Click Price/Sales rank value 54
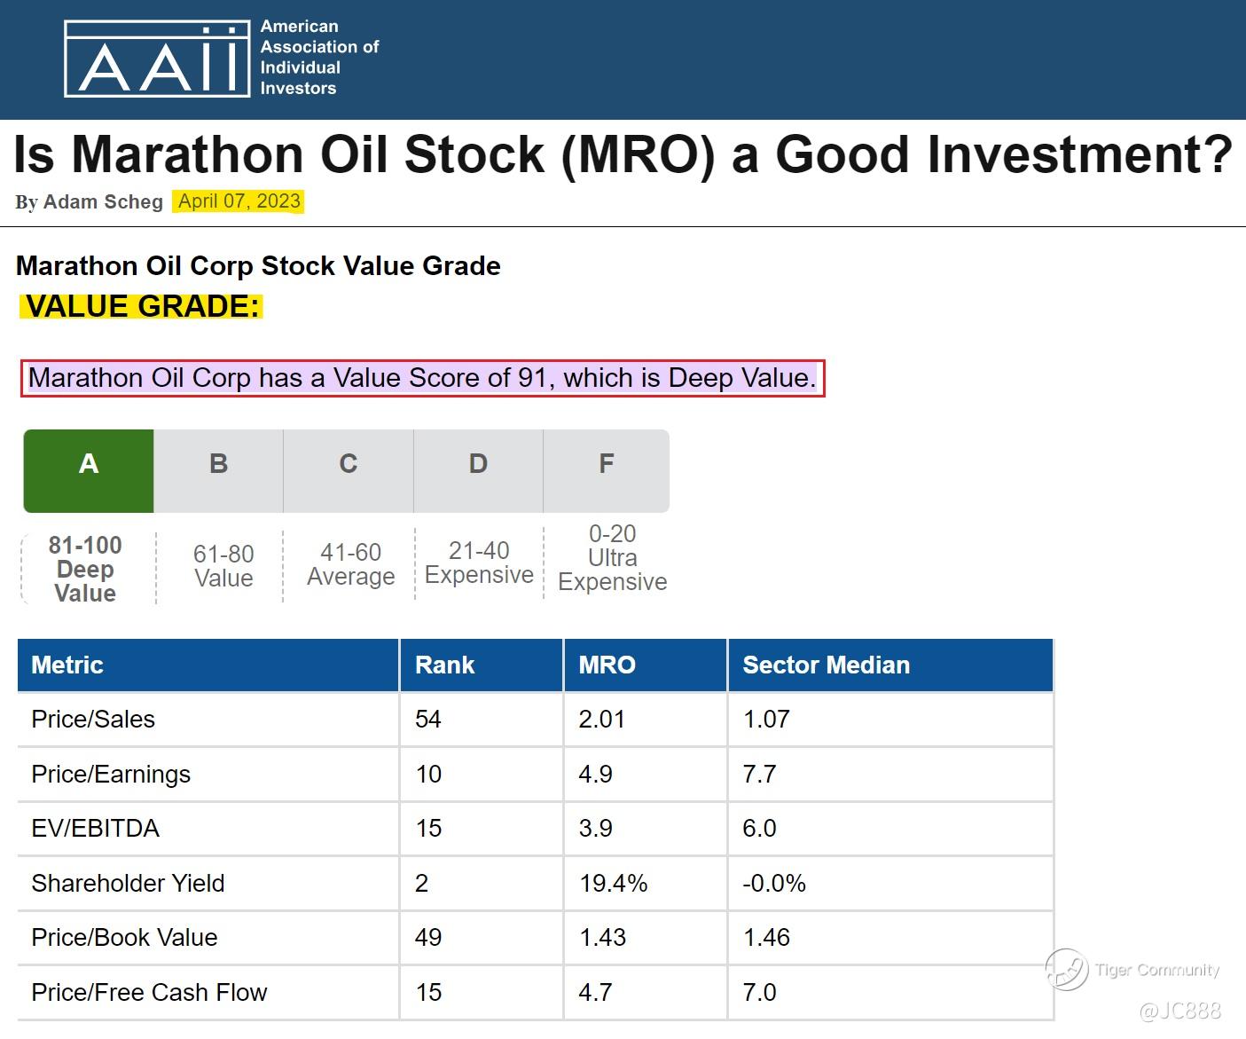 [x=428, y=720]
